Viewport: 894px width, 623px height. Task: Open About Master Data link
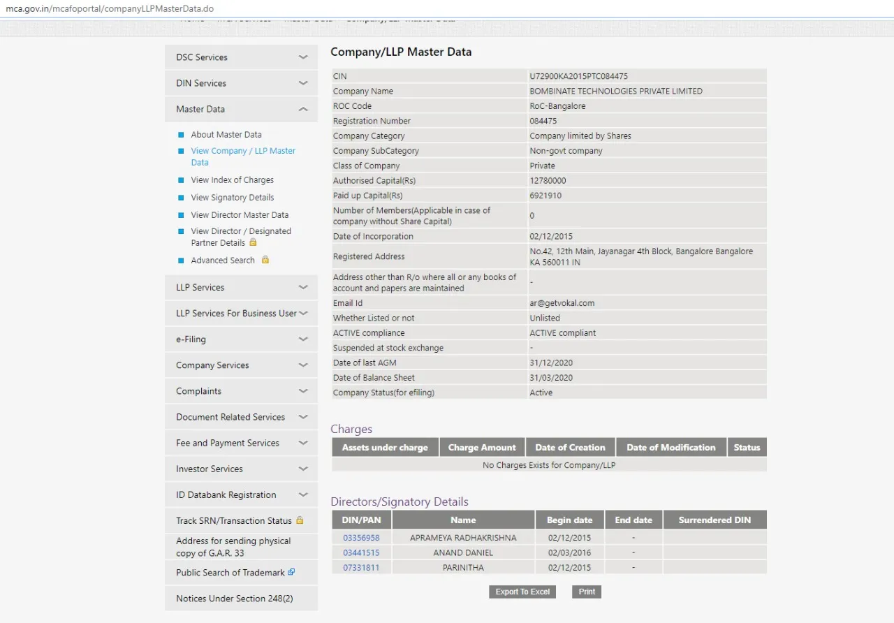(226, 135)
